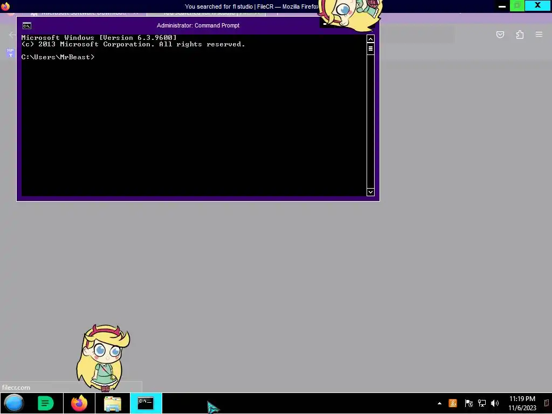Maximize the Firefox window with green button
The width and height of the screenshot is (552, 414).
[x=517, y=5]
